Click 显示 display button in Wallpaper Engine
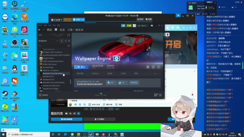The height and width of the screenshot is (137, 244). point(140,19)
